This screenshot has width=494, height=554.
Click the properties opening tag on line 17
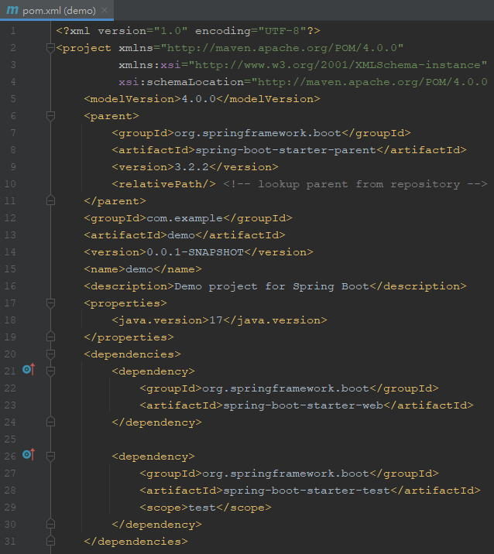pos(125,303)
